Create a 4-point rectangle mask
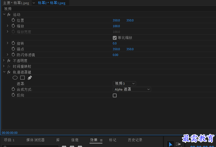 click(22, 78)
